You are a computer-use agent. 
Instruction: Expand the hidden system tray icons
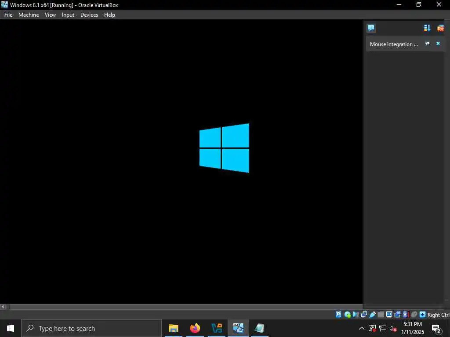coord(362,328)
